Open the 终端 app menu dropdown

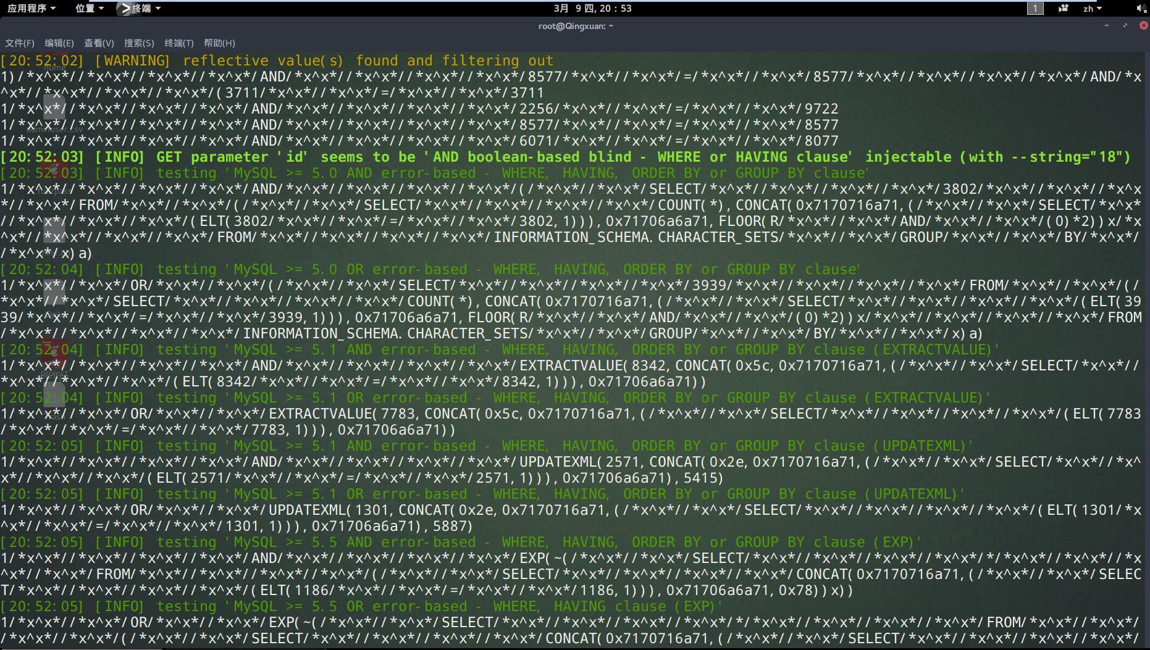point(147,8)
